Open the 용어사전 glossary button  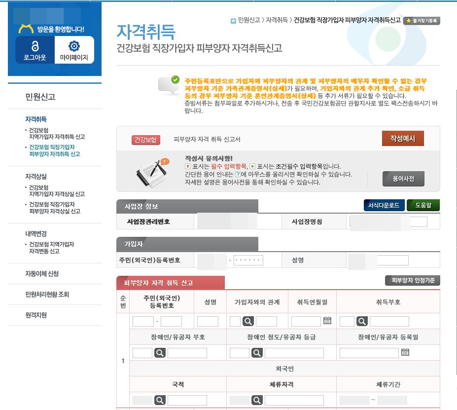pos(404,179)
